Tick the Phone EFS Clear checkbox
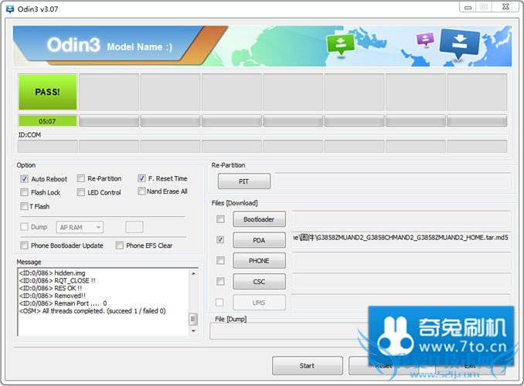524x386 pixels. 119,245
